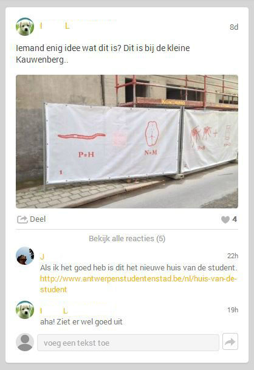Click the share arrow icon next to Deel
Viewport: 254px width, 370px height.
[22, 219]
